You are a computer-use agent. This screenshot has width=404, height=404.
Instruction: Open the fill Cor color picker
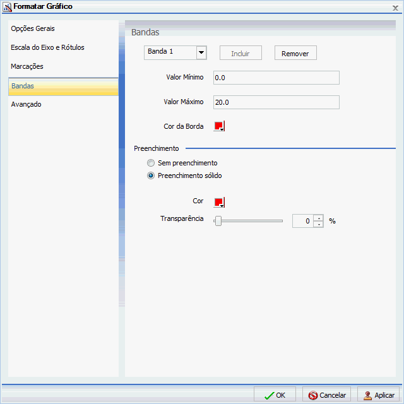point(219,202)
